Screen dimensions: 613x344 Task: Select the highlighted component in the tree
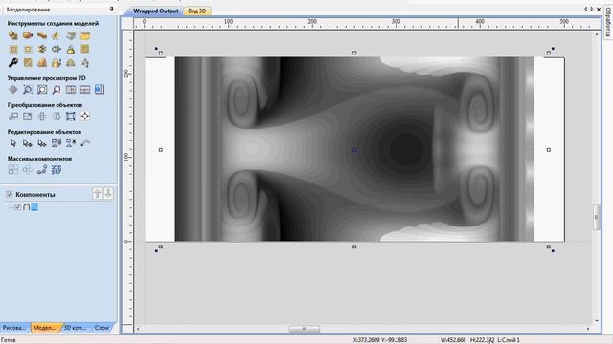click(x=34, y=207)
